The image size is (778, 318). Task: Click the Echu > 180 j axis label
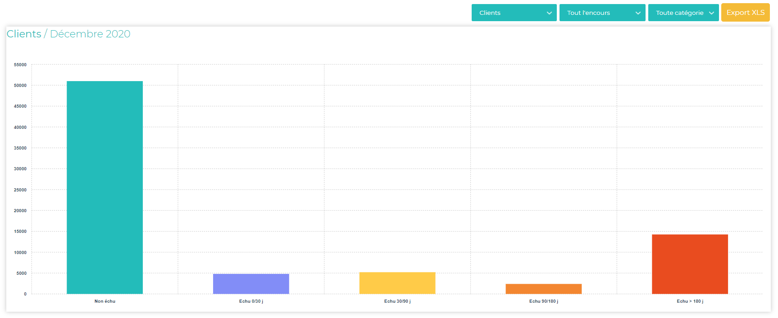point(690,301)
